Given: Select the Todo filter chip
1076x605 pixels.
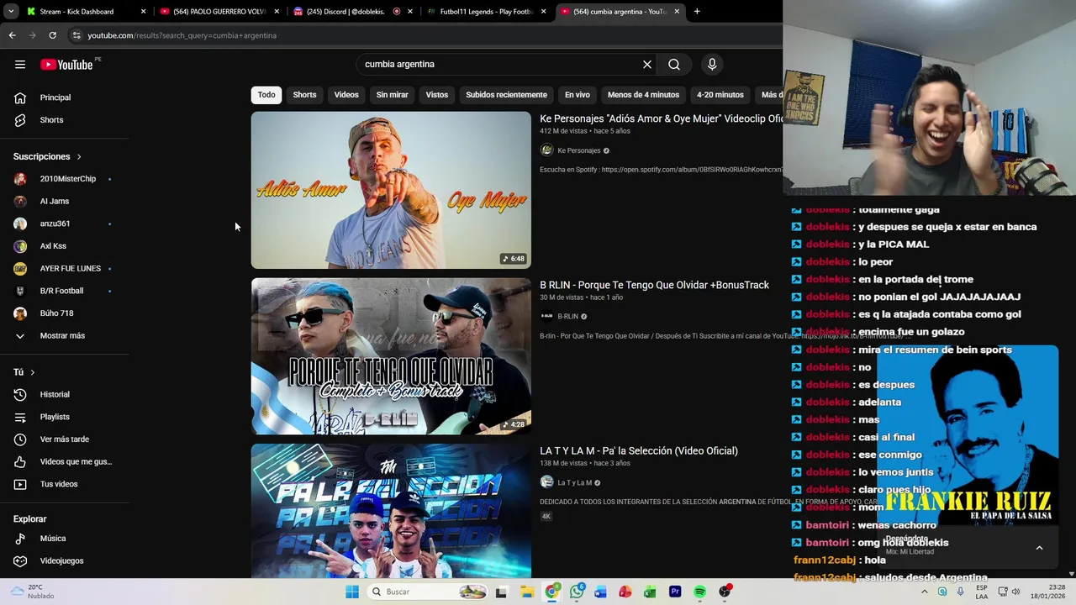Looking at the screenshot, I should pyautogui.click(x=266, y=95).
